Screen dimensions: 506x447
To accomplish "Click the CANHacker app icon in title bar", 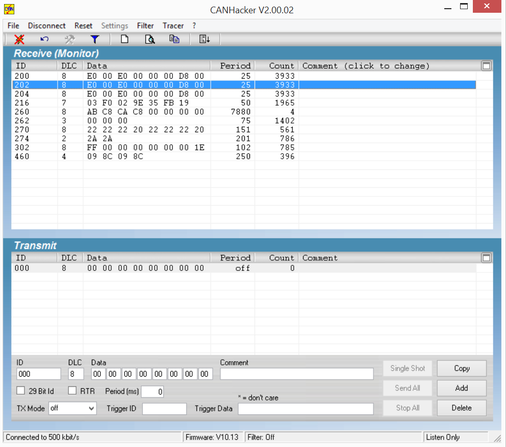I will click(9, 9).
